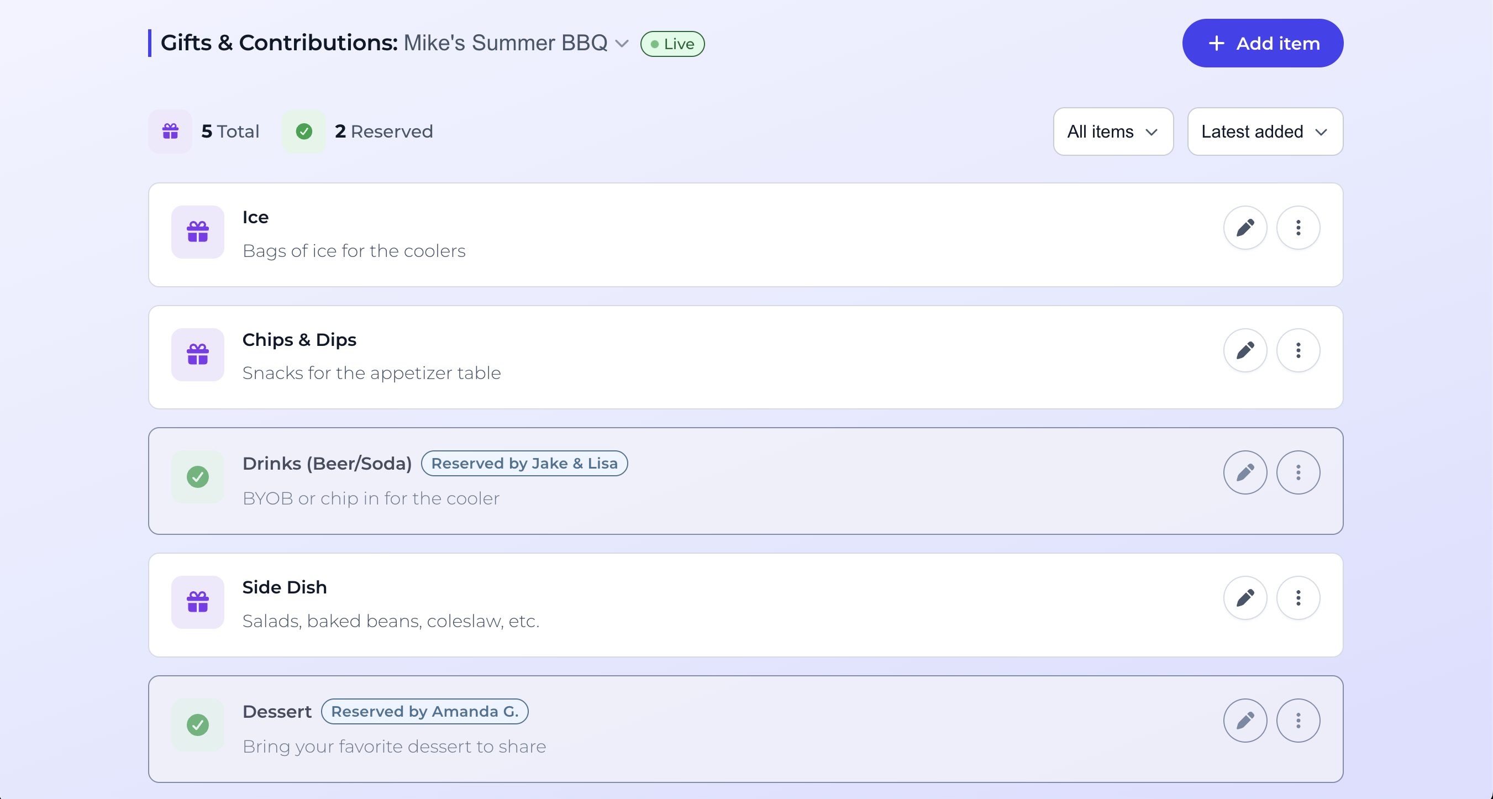Screen dimensions: 1493x799
Task: Click green check icon on Dessert row
Action: 198,724
